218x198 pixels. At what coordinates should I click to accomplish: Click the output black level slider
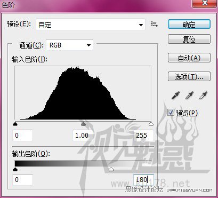coord(15,169)
